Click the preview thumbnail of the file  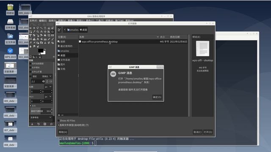[x=202, y=49]
